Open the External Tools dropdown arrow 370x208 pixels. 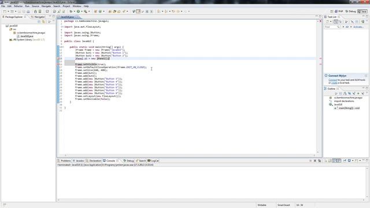pyautogui.click(x=89, y=12)
